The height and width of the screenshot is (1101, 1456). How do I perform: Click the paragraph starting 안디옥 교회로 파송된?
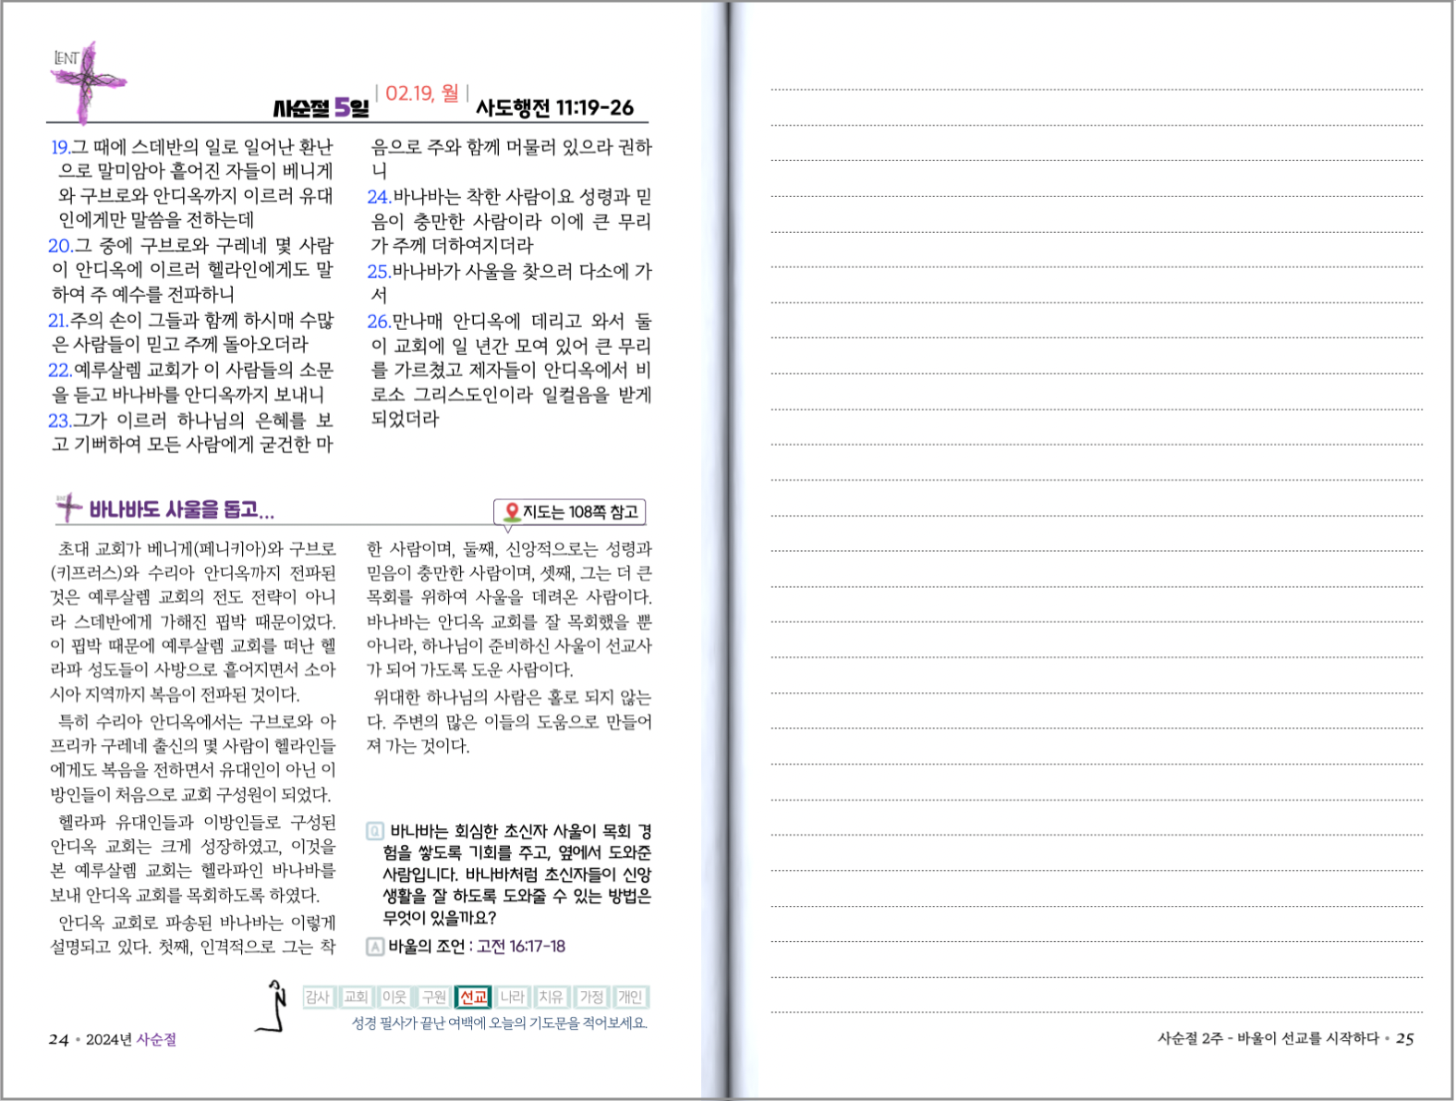pyautogui.click(x=193, y=934)
